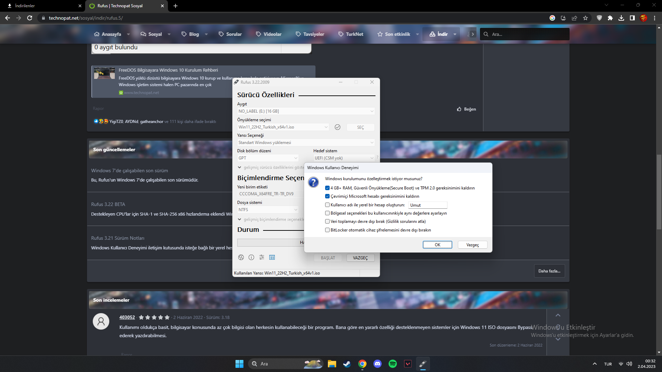This screenshot has height=372, width=662.
Task: Enable local account creation checkbox
Action: [x=327, y=205]
